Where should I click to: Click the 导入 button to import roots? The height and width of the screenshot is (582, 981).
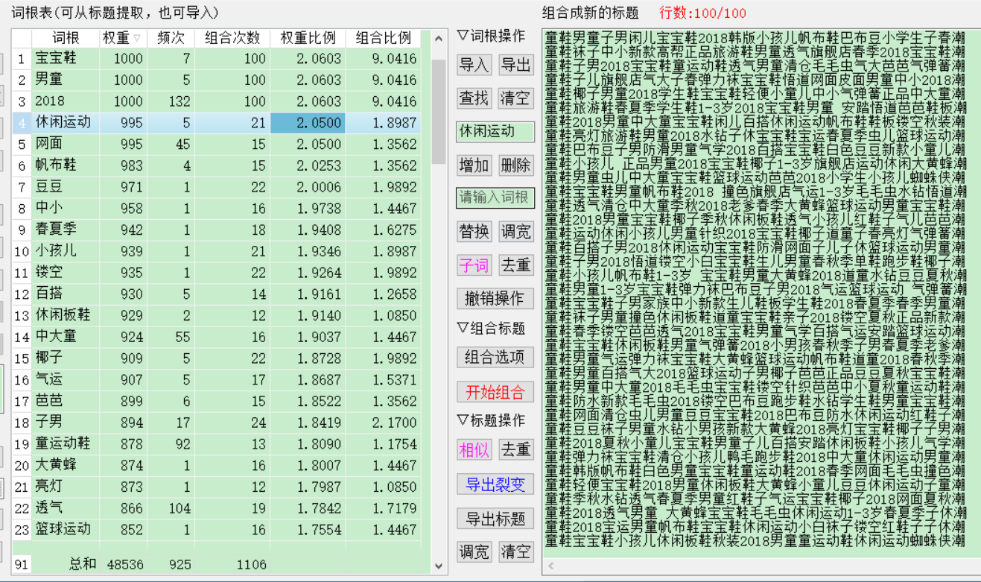click(x=474, y=65)
